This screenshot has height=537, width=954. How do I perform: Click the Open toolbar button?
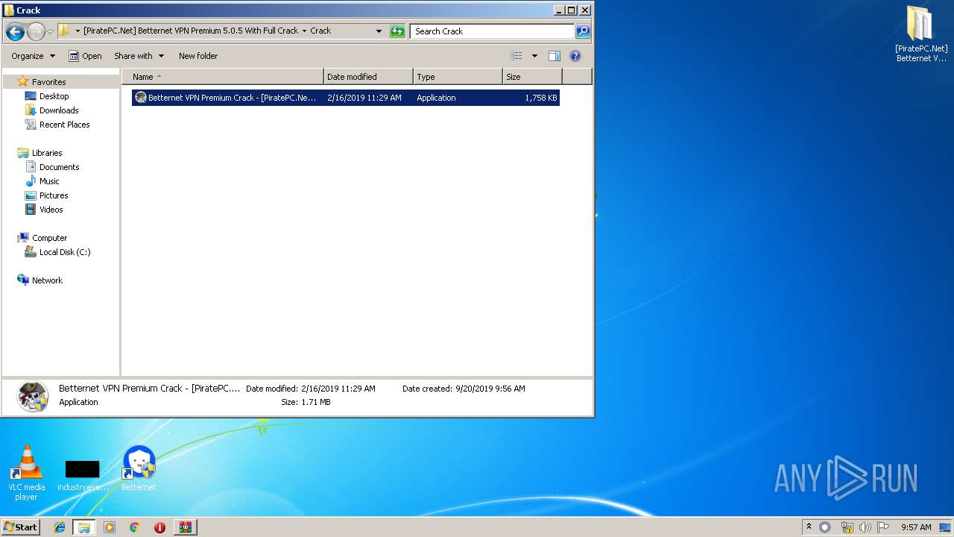[85, 56]
